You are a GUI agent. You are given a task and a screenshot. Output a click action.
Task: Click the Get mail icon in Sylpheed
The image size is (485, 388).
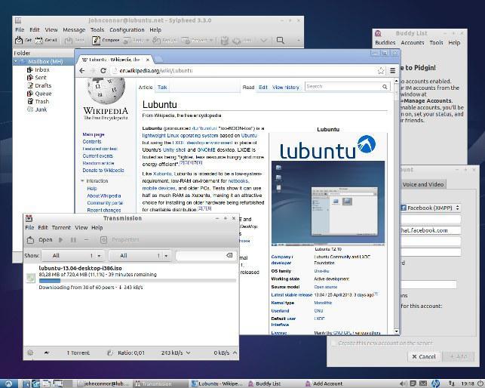[19, 40]
